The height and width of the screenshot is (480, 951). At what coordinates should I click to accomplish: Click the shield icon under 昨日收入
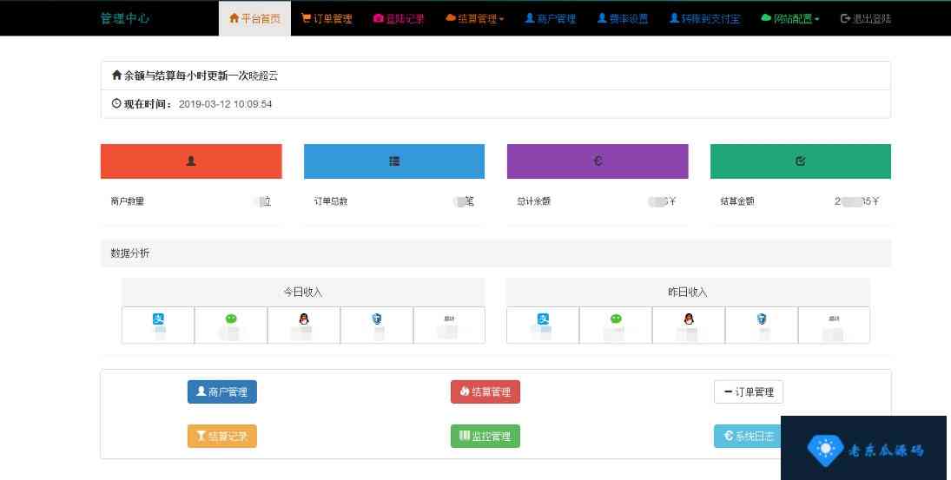pyautogui.click(x=761, y=319)
